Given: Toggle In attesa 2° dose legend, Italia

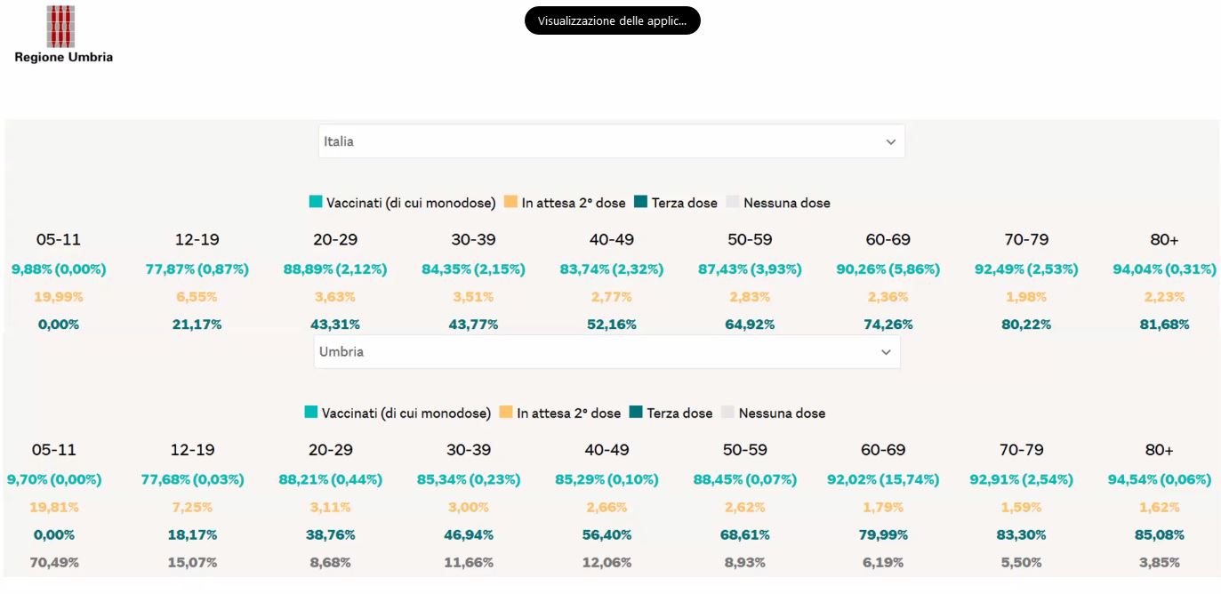Looking at the screenshot, I should [x=510, y=202].
